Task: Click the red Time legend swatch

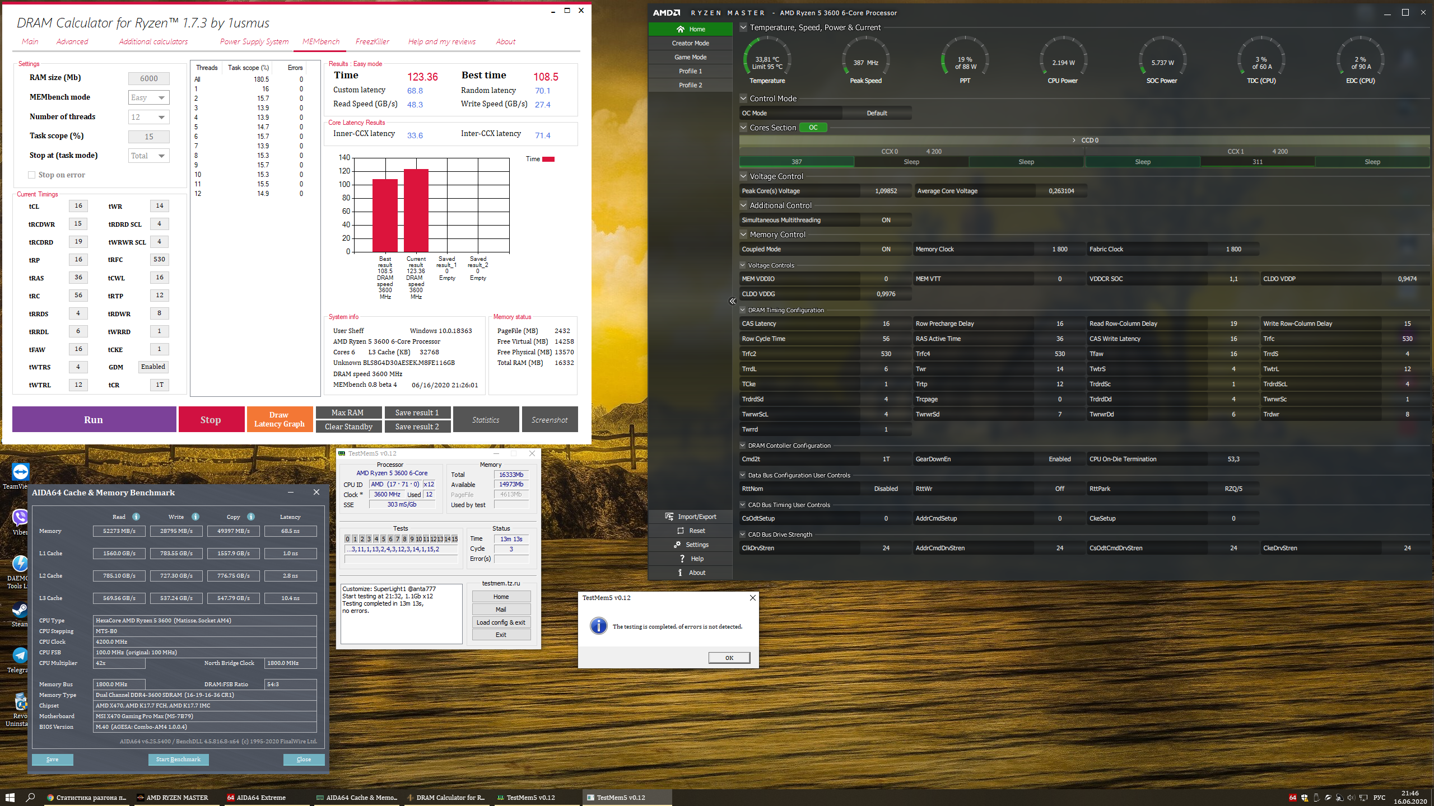Action: pos(548,160)
